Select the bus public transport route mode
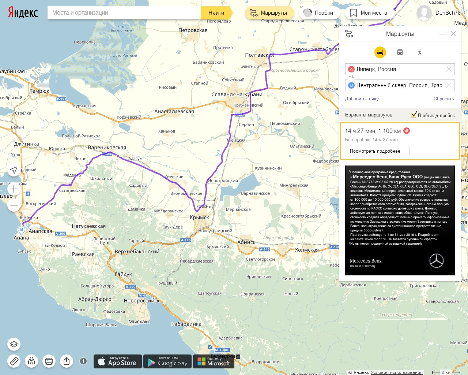 click(400, 52)
